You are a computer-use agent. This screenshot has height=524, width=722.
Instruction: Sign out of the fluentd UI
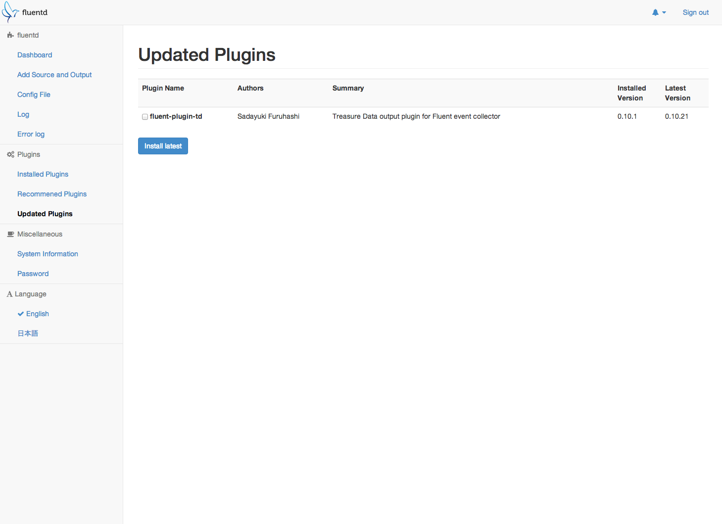pyautogui.click(x=695, y=12)
